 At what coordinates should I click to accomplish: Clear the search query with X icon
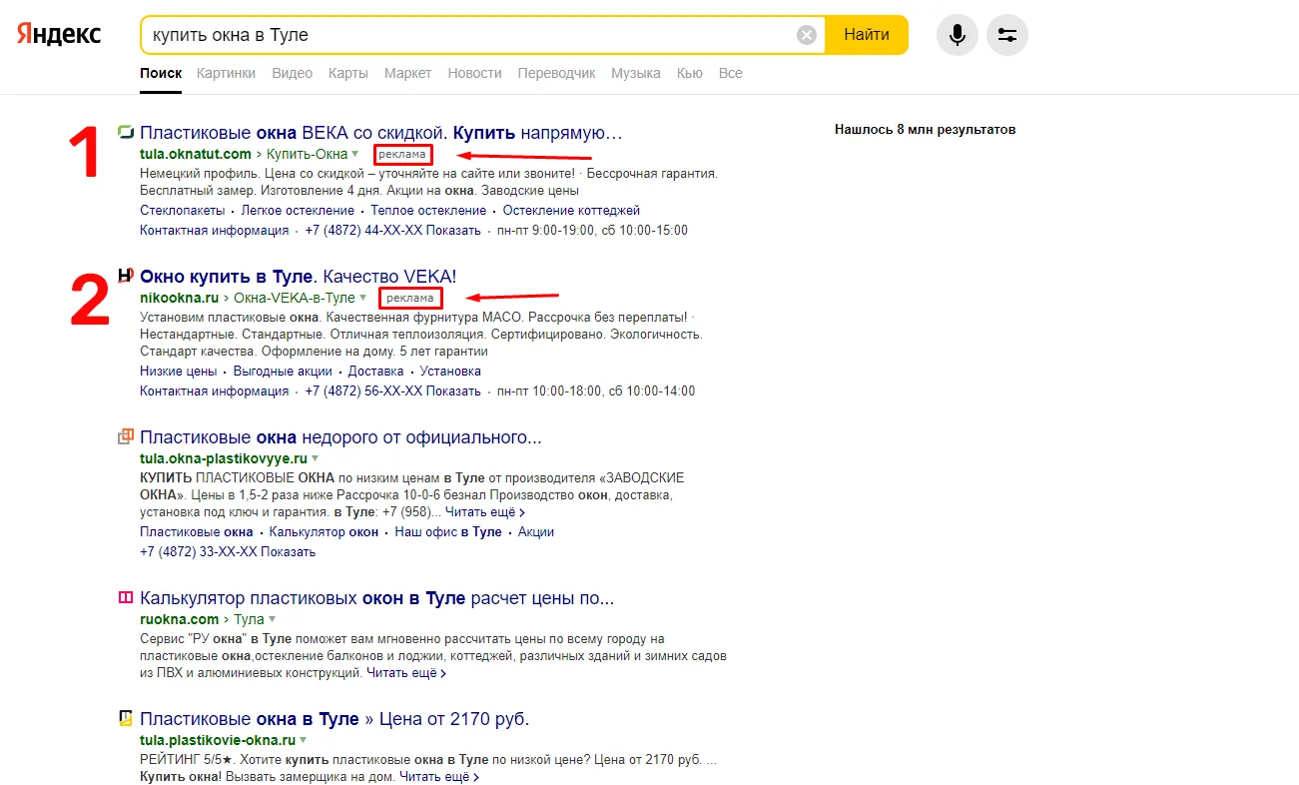pos(807,36)
